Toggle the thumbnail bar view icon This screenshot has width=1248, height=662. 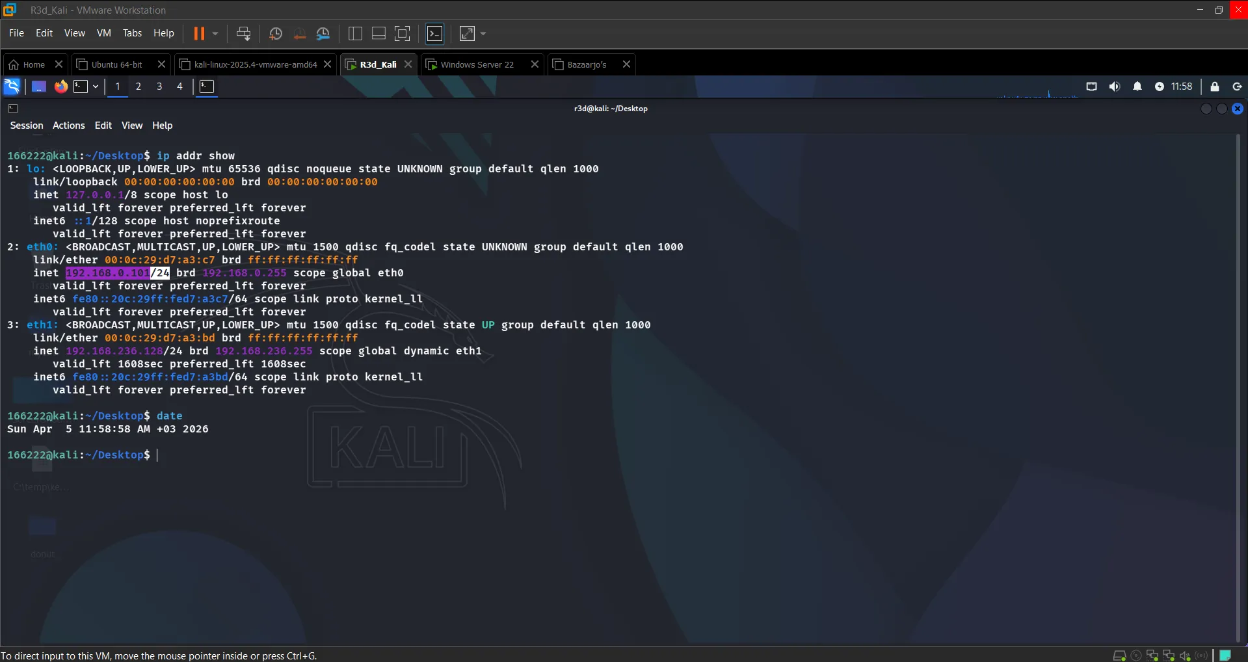tap(378, 33)
